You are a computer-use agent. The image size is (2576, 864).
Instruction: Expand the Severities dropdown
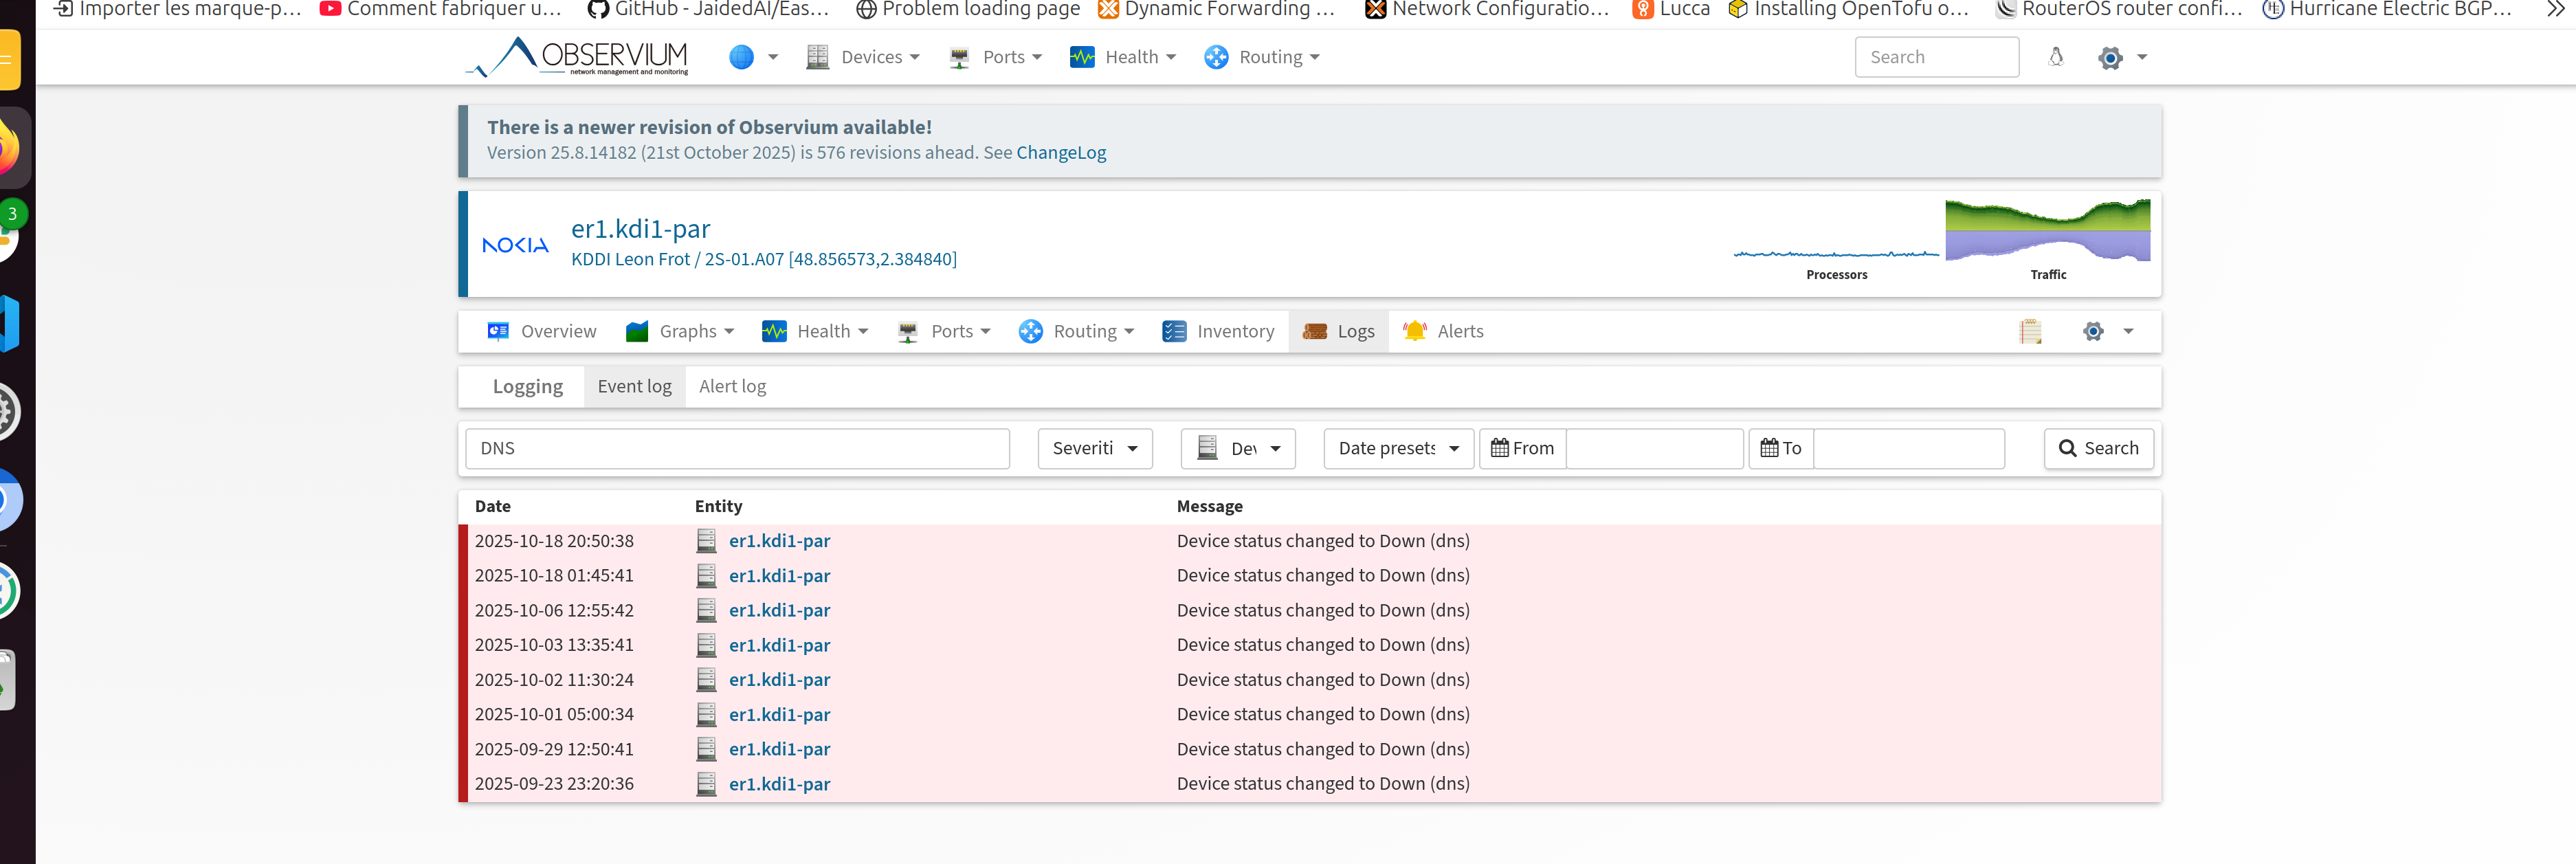tap(1094, 448)
